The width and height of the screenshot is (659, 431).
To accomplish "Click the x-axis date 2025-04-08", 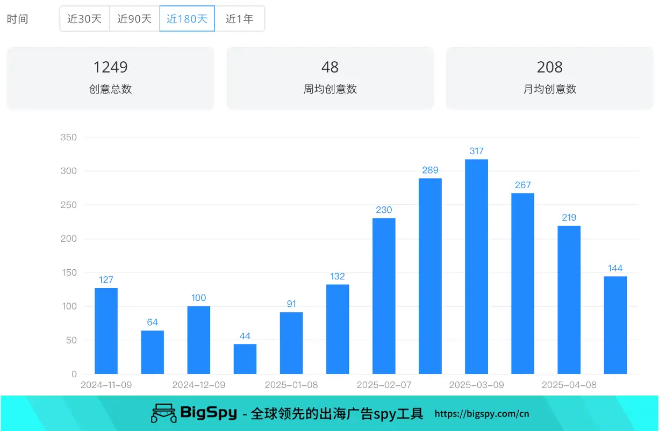I will pyautogui.click(x=569, y=385).
